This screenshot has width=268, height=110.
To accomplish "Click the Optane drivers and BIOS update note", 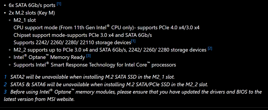I will click(x=136, y=92).
